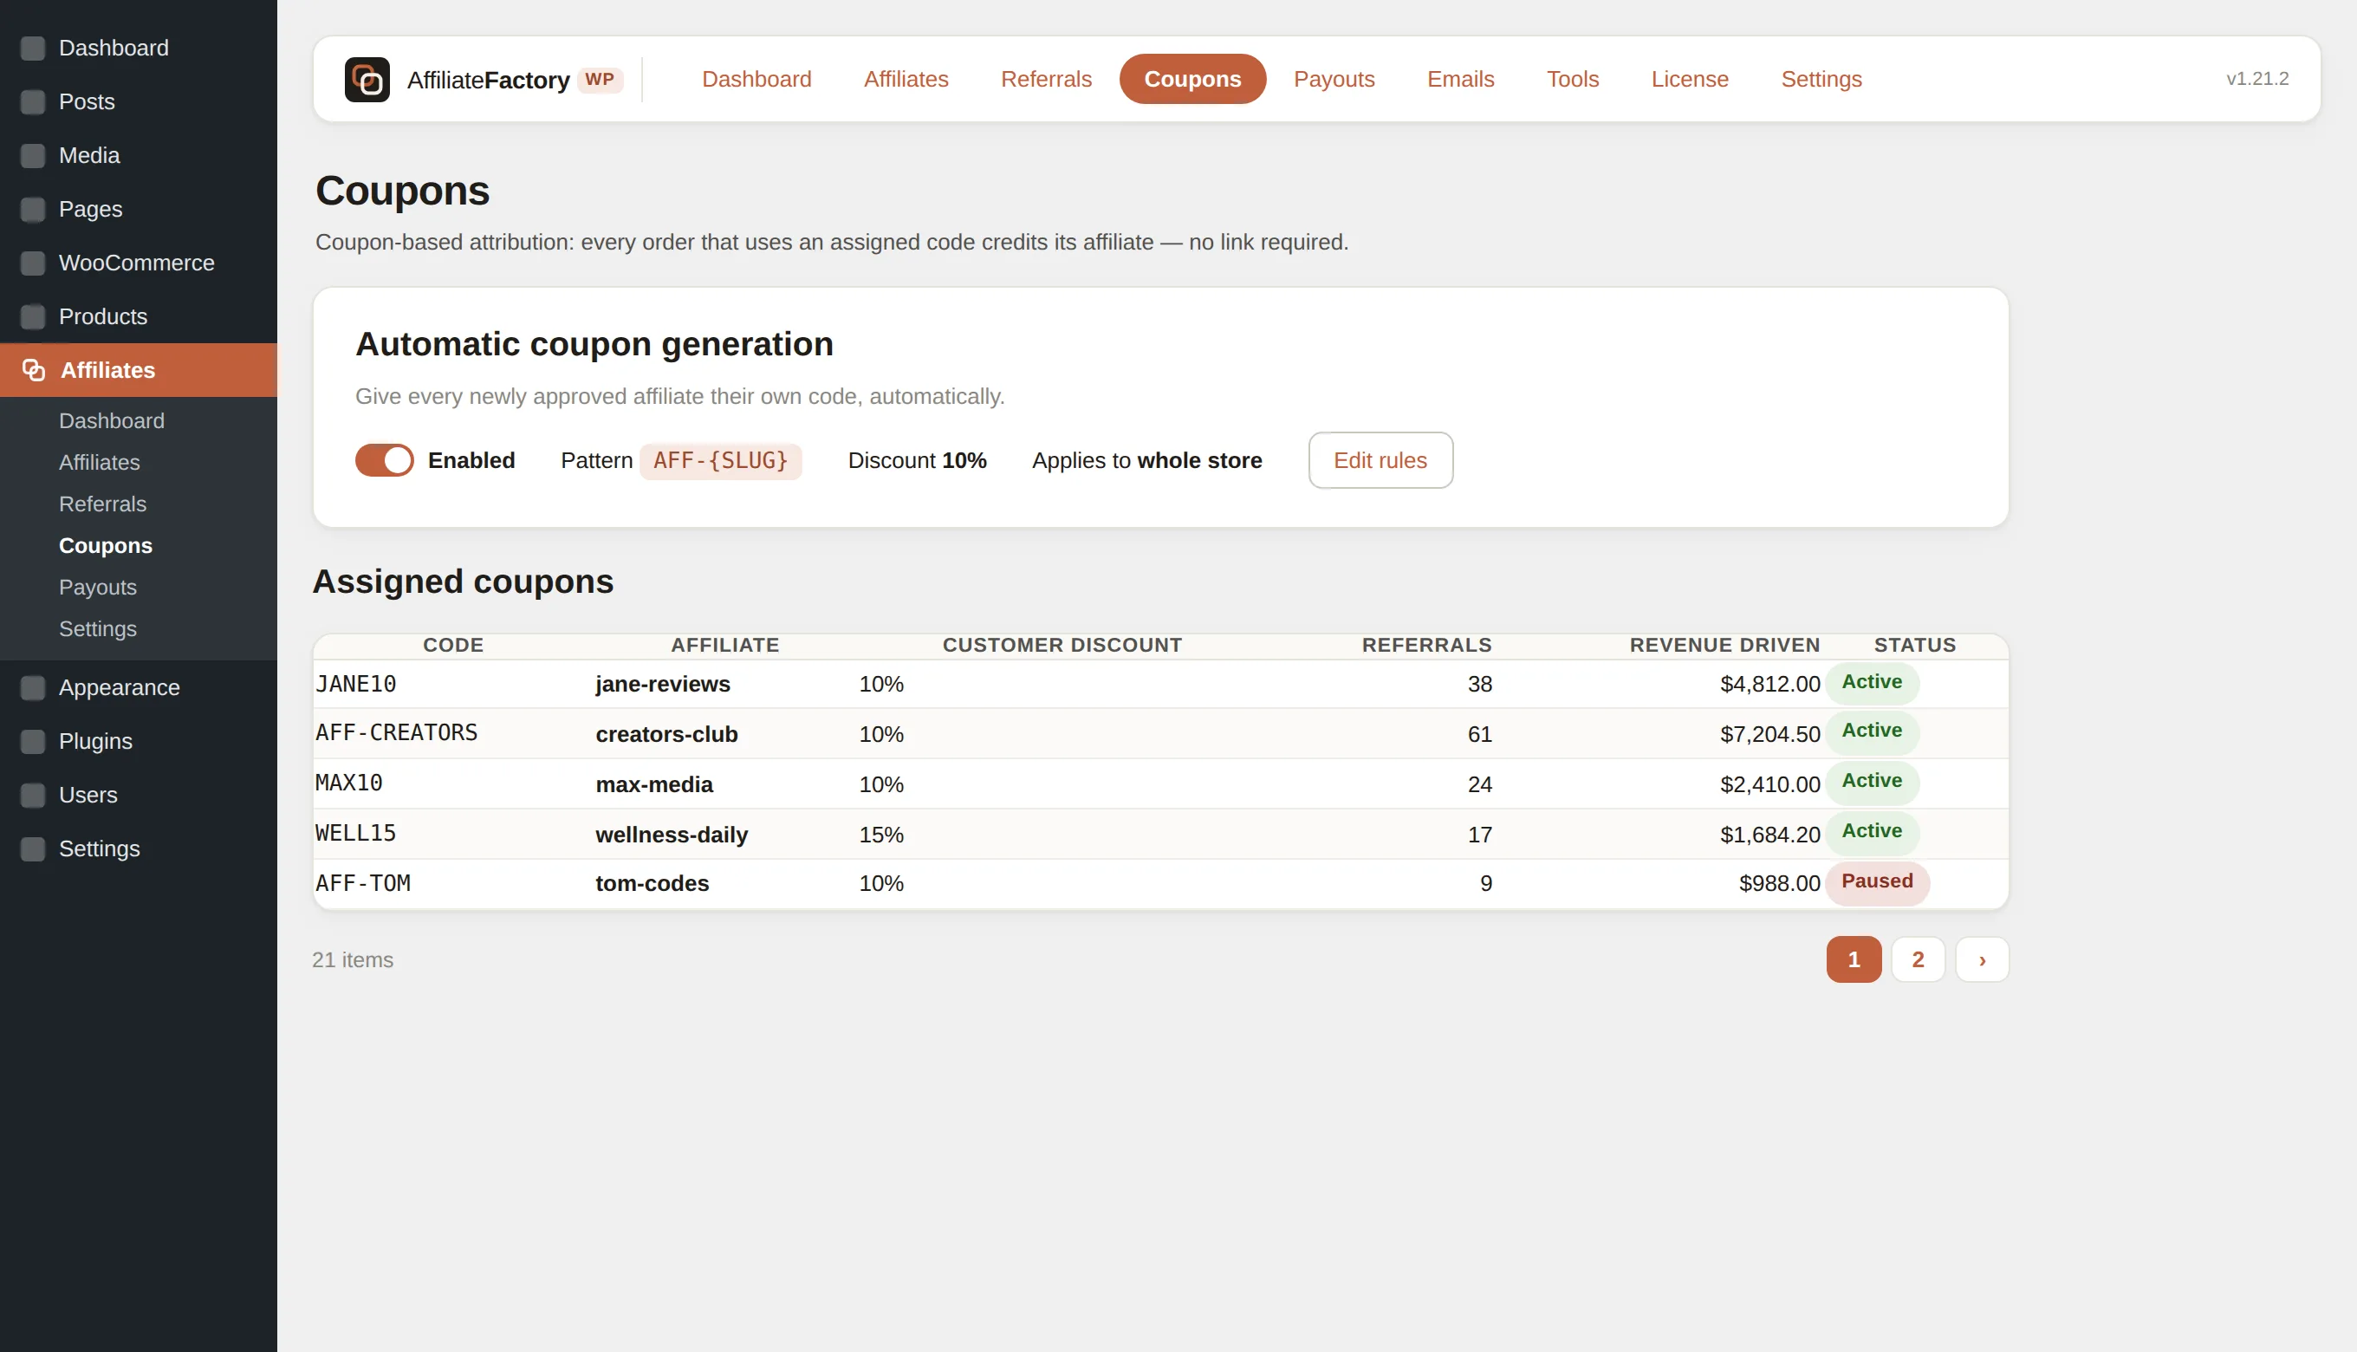Click the Status column header
The width and height of the screenshot is (2357, 1352).
[1914, 646]
